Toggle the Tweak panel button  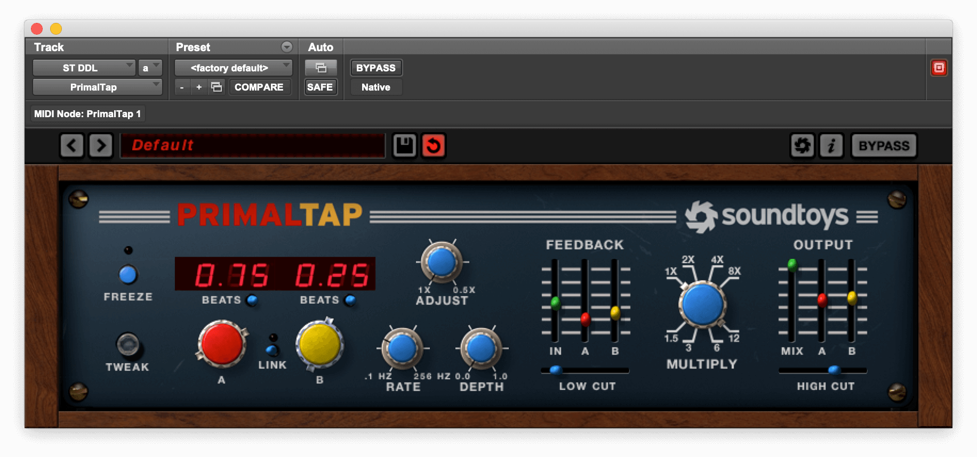pos(128,344)
